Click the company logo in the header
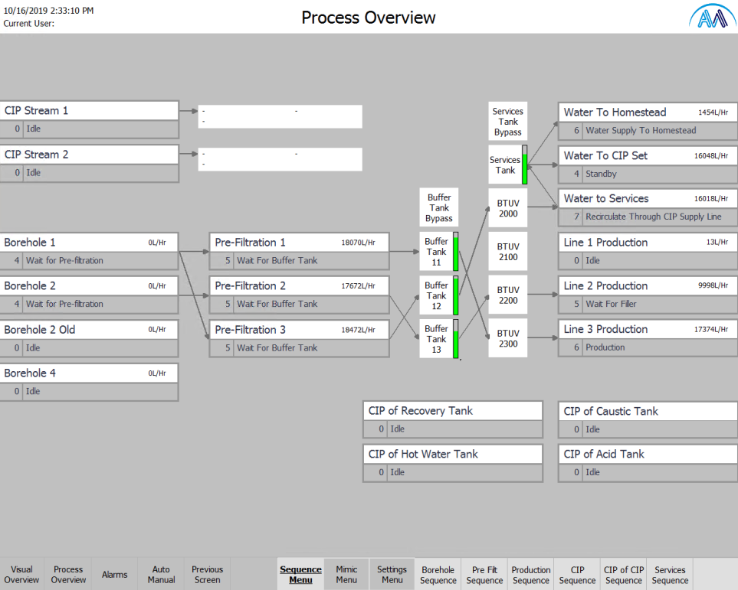The height and width of the screenshot is (590, 738). 713,17
